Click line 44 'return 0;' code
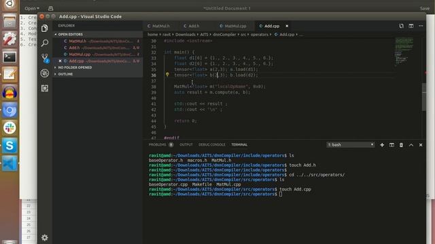Screen dimensions: 435x244 186,121
